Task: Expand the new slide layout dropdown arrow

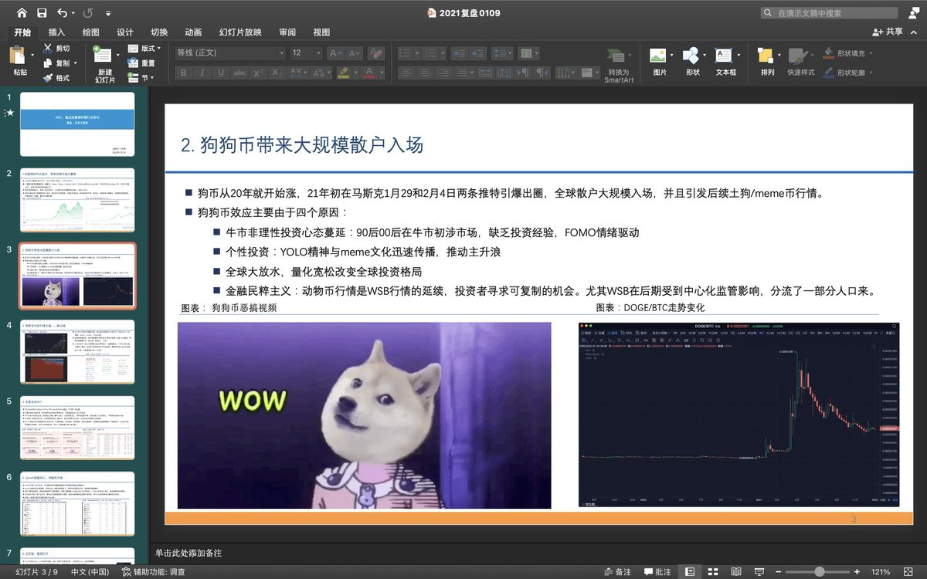Action: coord(117,56)
